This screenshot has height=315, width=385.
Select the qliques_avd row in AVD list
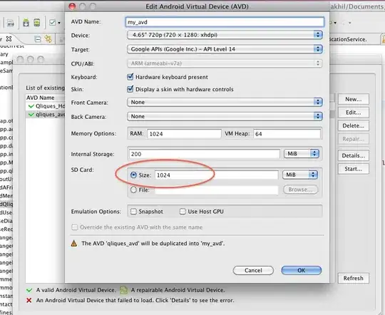(x=46, y=115)
